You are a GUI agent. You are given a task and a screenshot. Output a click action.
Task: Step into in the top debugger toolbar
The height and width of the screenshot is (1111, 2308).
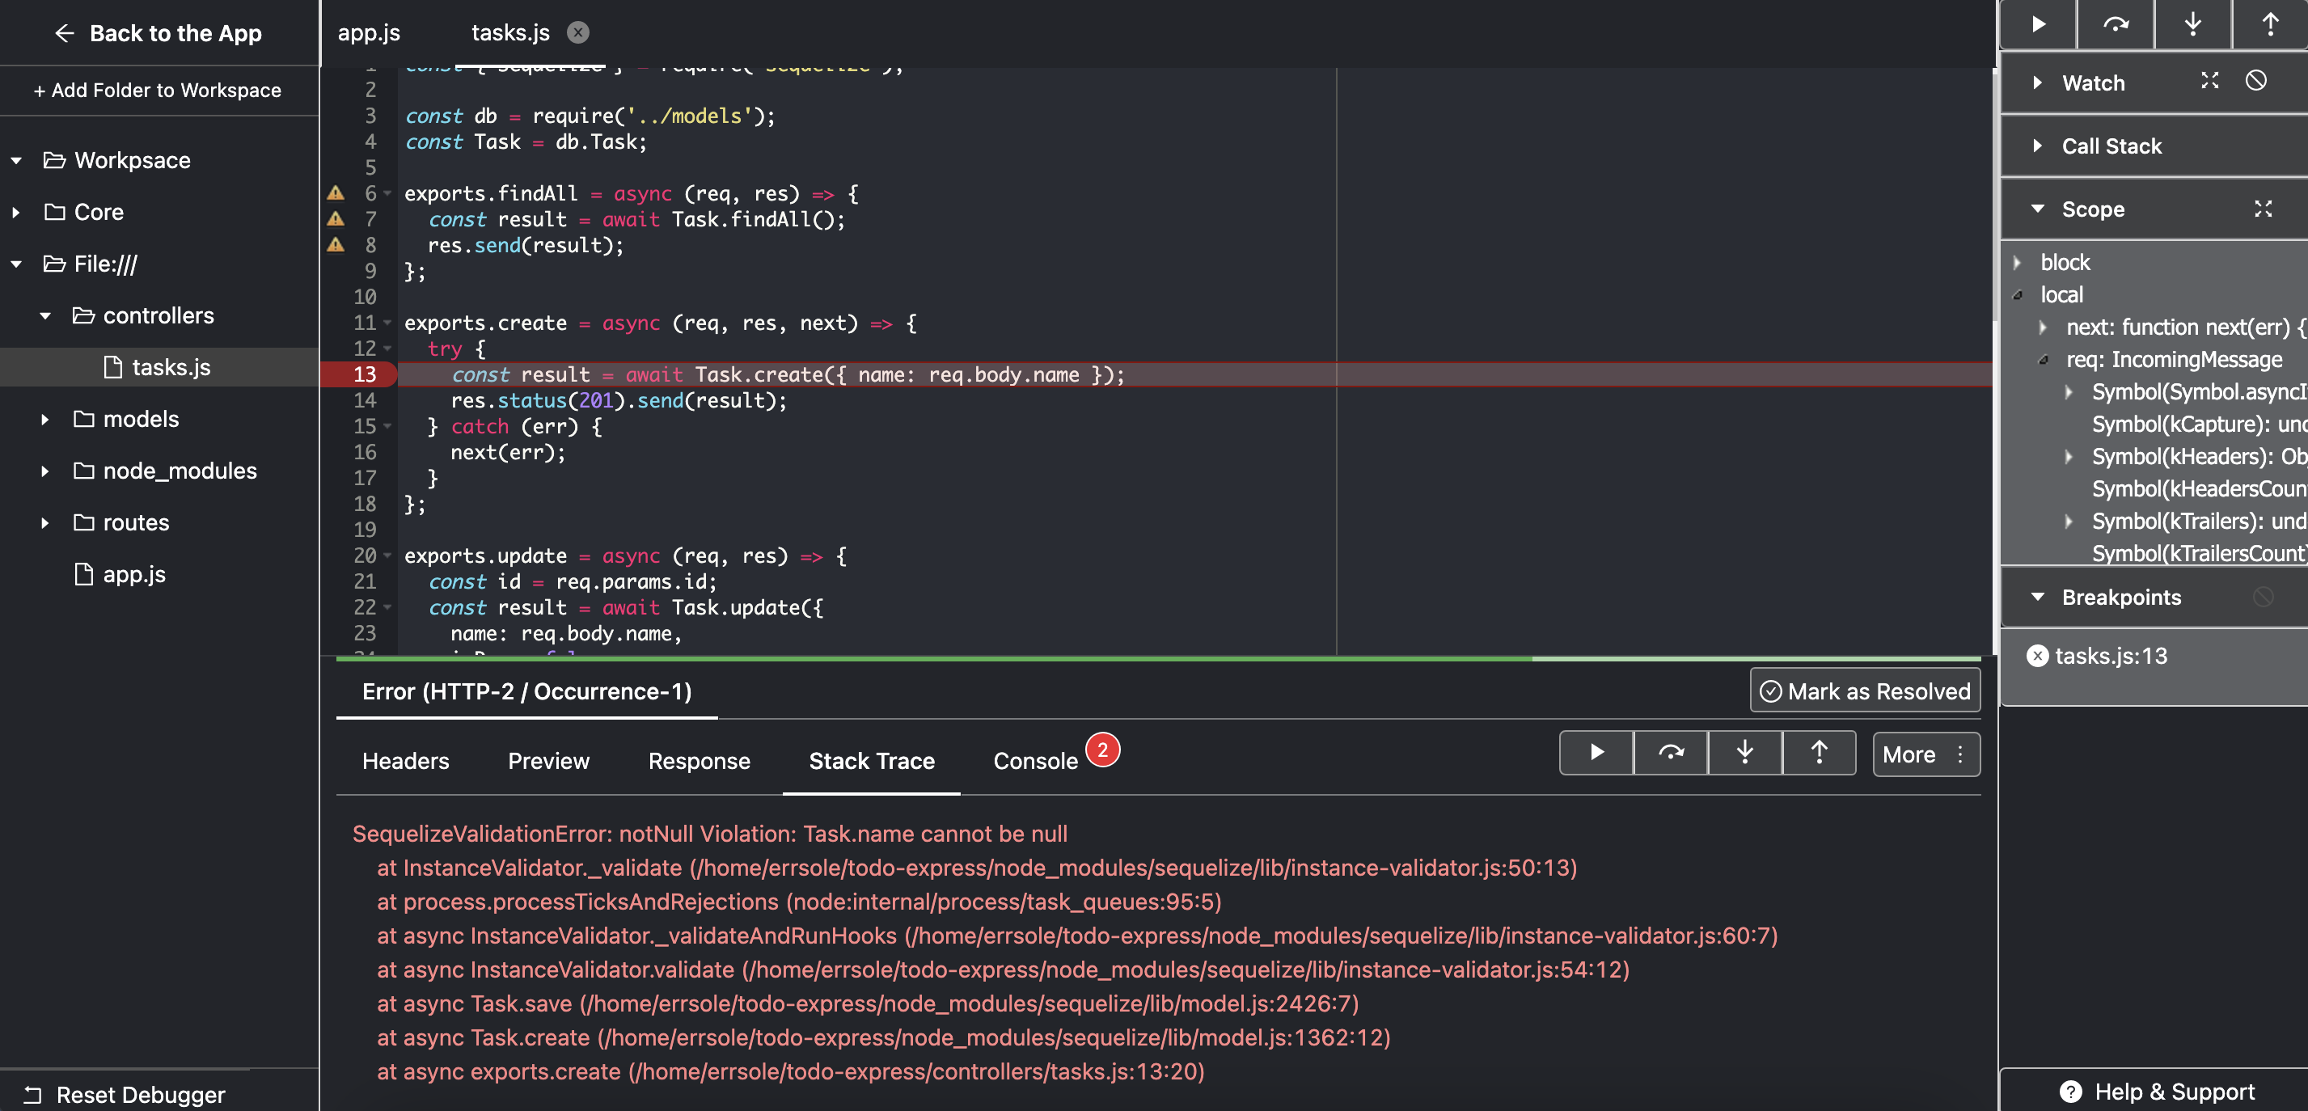2192,24
